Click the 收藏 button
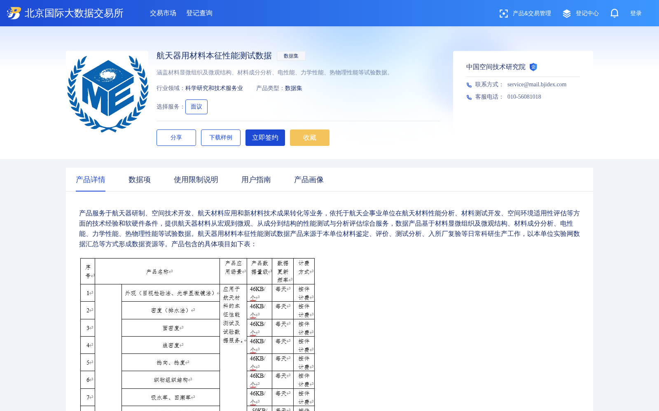The height and width of the screenshot is (411, 659). (310, 138)
